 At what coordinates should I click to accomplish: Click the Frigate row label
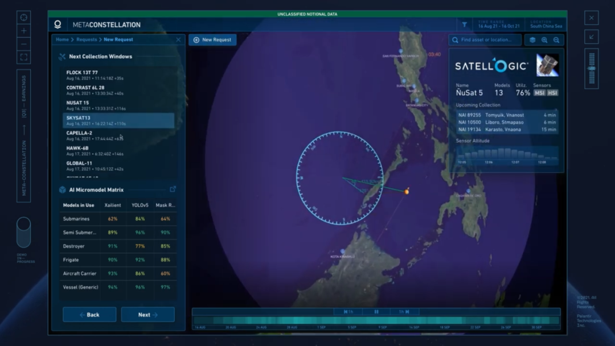click(x=71, y=260)
